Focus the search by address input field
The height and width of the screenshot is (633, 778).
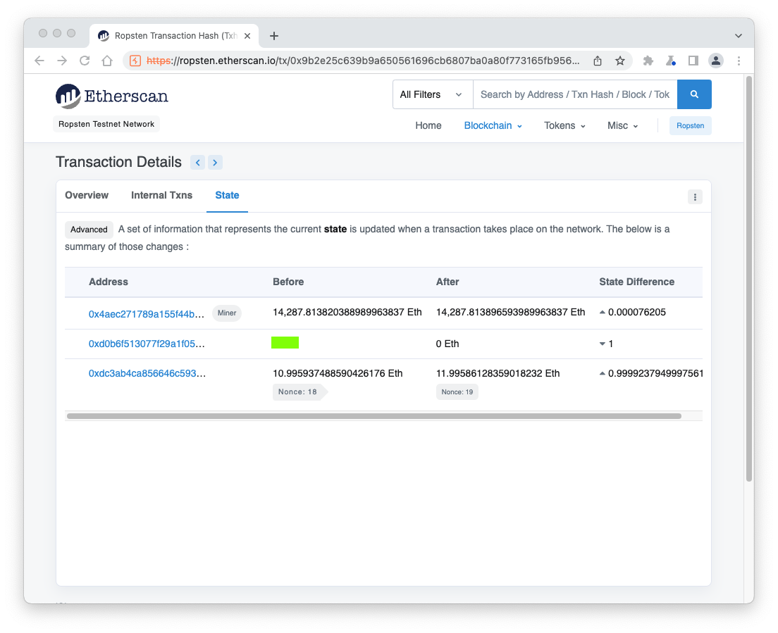pyautogui.click(x=575, y=94)
